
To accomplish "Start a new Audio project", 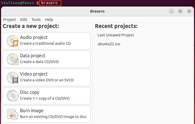I will tap(46, 41).
